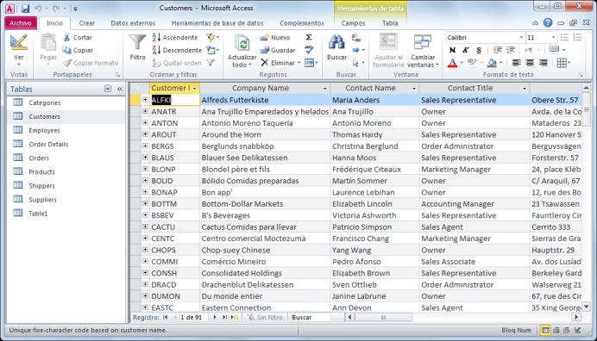Open Company Name column dropdown arrow
Image resolution: width=597 pixels, height=341 pixels.
point(324,88)
